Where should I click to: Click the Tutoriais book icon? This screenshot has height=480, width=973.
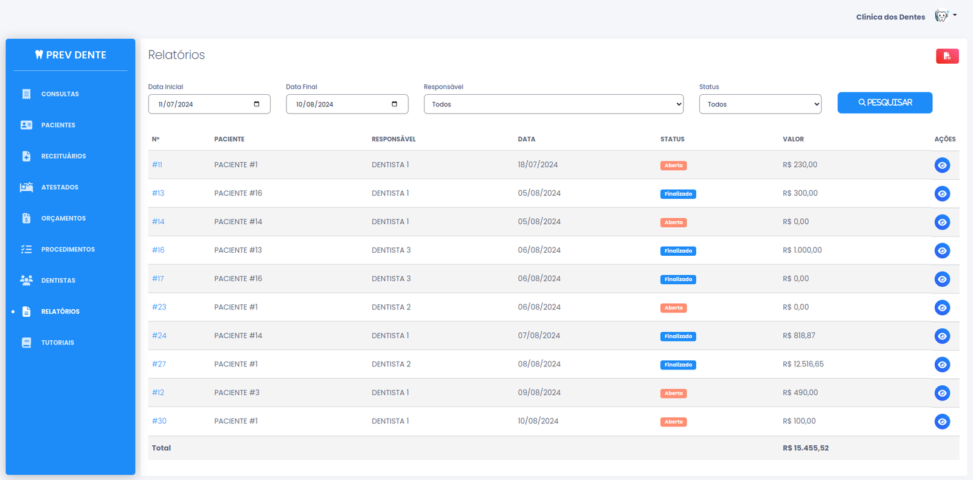pos(26,343)
